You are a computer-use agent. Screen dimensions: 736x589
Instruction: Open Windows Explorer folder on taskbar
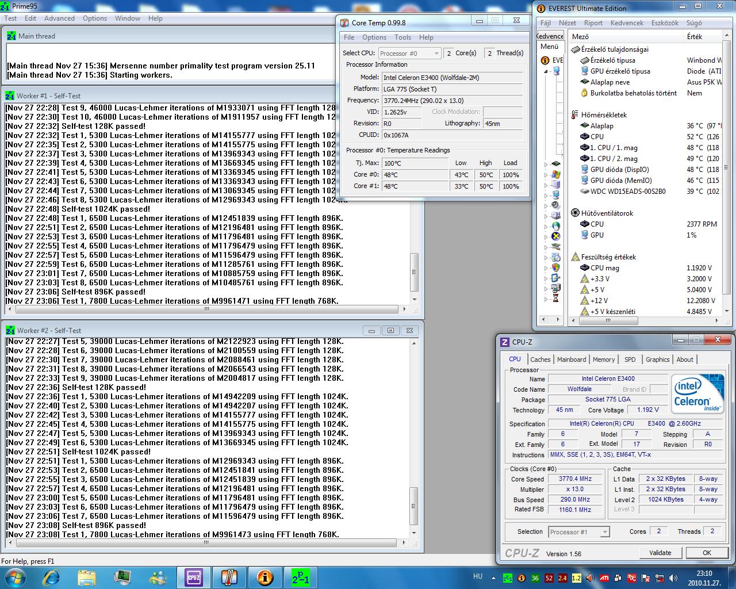(x=87, y=577)
